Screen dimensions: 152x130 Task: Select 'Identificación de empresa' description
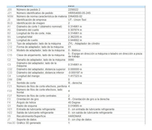(31, 20)
